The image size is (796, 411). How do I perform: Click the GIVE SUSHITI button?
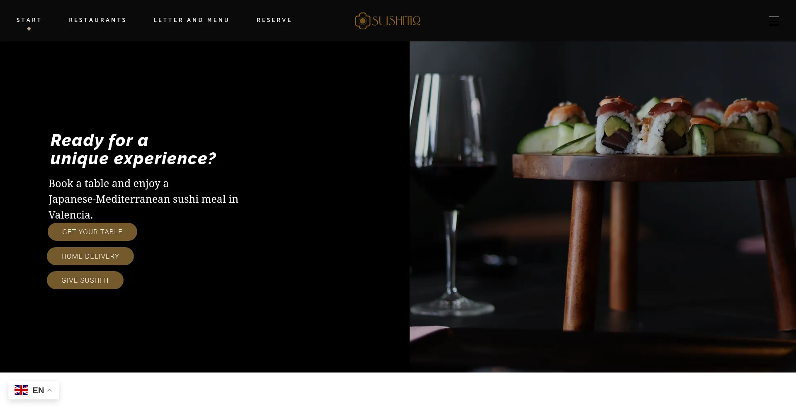85,280
